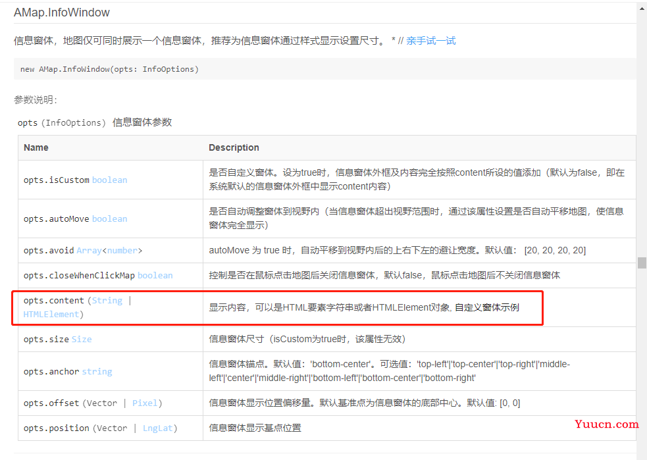Click the 信息窗体尺寸 description text
This screenshot has width=647, height=460.
307,339
